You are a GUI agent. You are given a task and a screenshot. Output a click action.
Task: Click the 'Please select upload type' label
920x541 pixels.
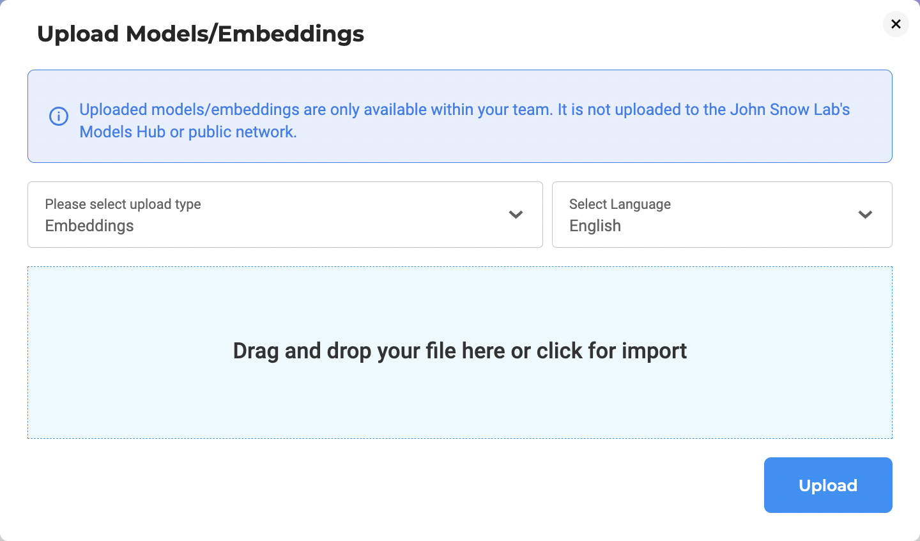click(x=123, y=204)
